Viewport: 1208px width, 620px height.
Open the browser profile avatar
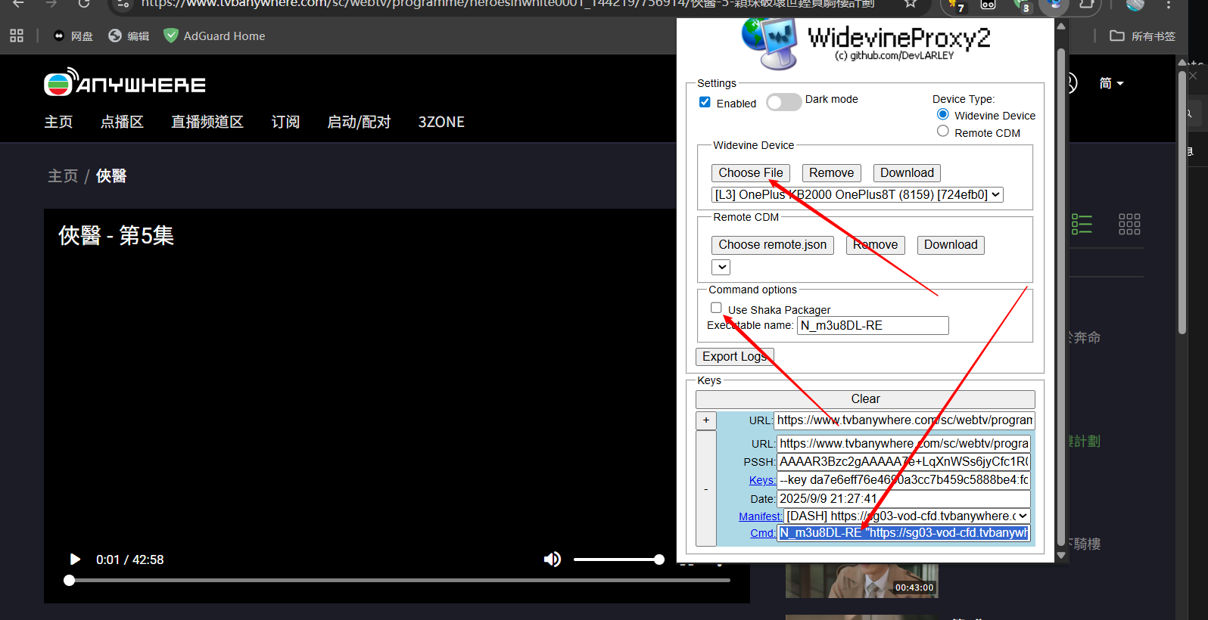(1135, 5)
